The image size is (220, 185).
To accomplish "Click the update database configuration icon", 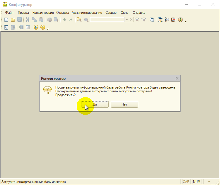I will point(21,27).
